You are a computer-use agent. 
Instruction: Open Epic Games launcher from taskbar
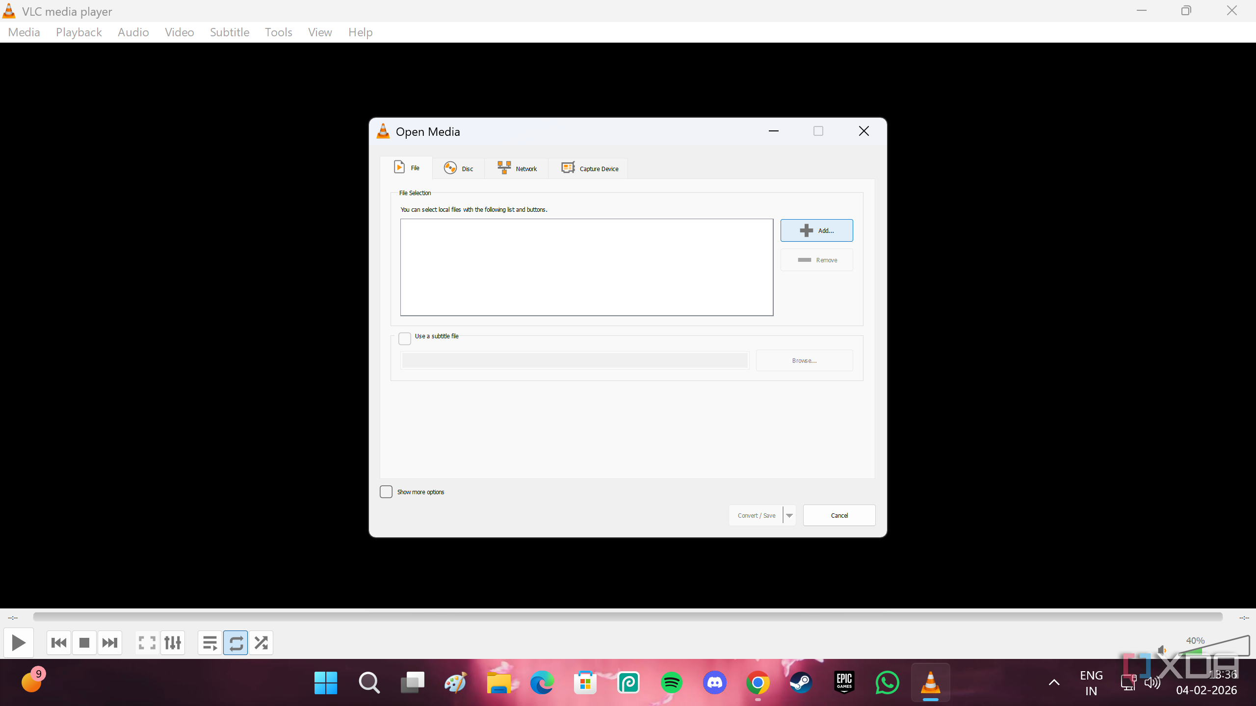tap(844, 682)
